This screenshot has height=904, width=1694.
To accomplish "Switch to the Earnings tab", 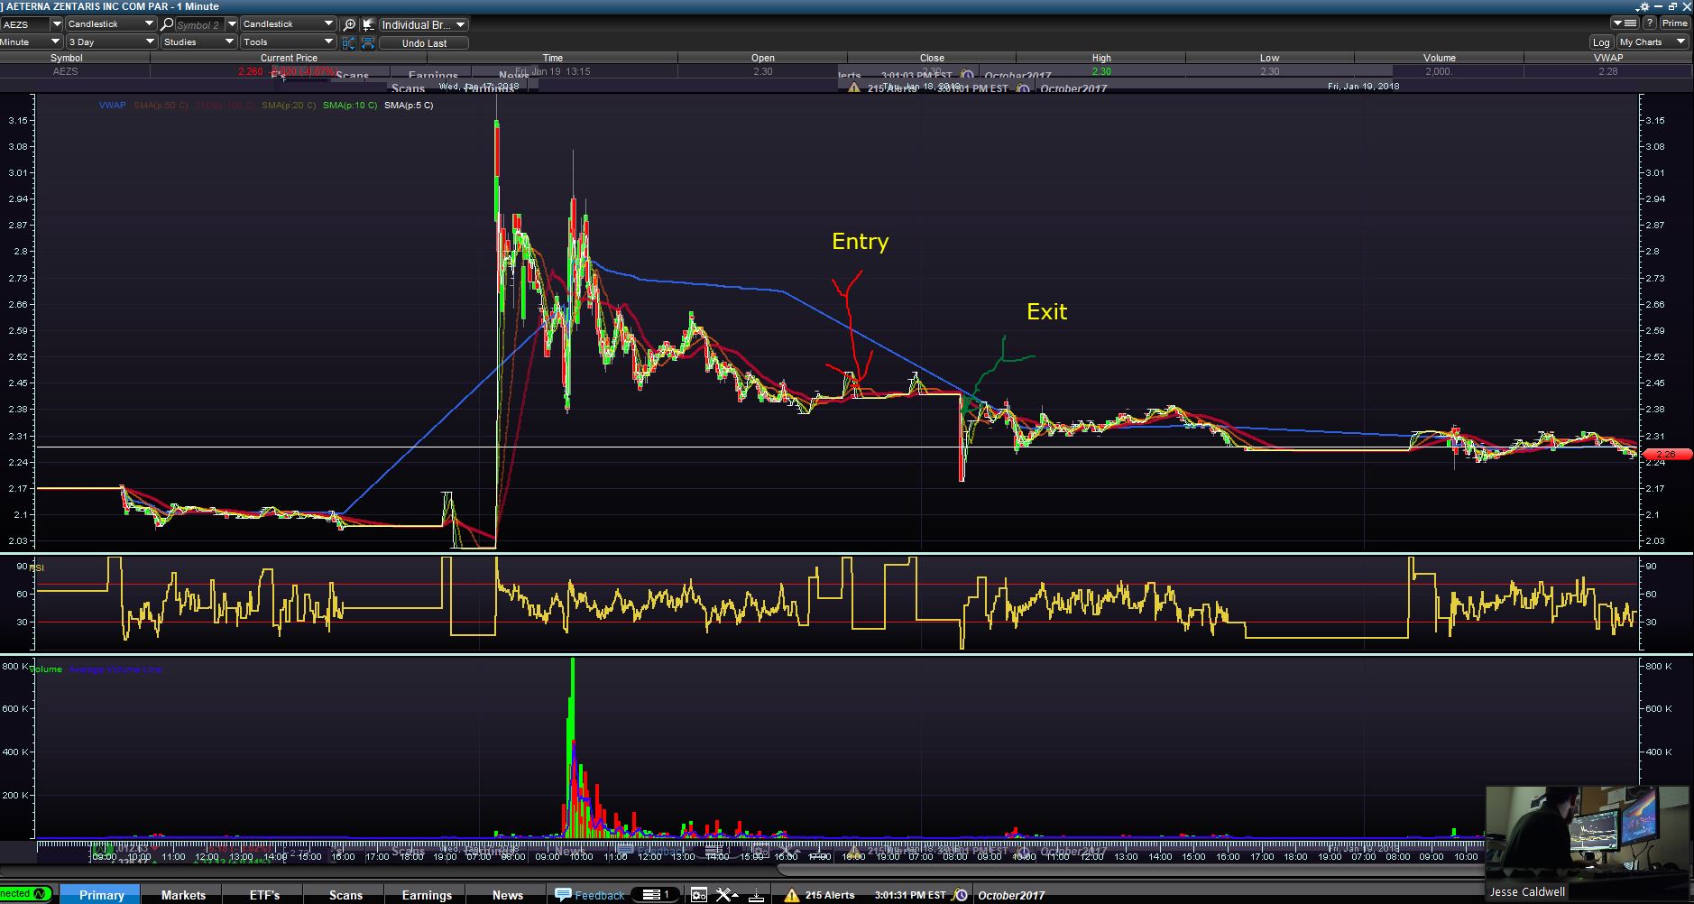I will (x=427, y=894).
